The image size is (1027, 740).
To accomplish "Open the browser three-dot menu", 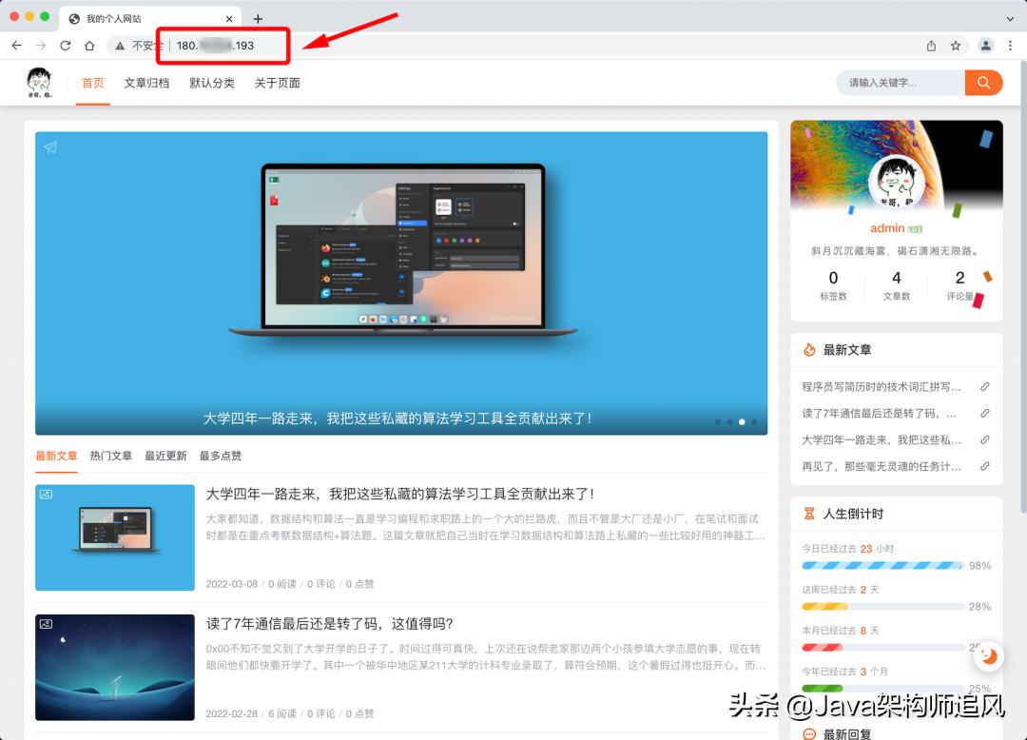I will 1011,45.
